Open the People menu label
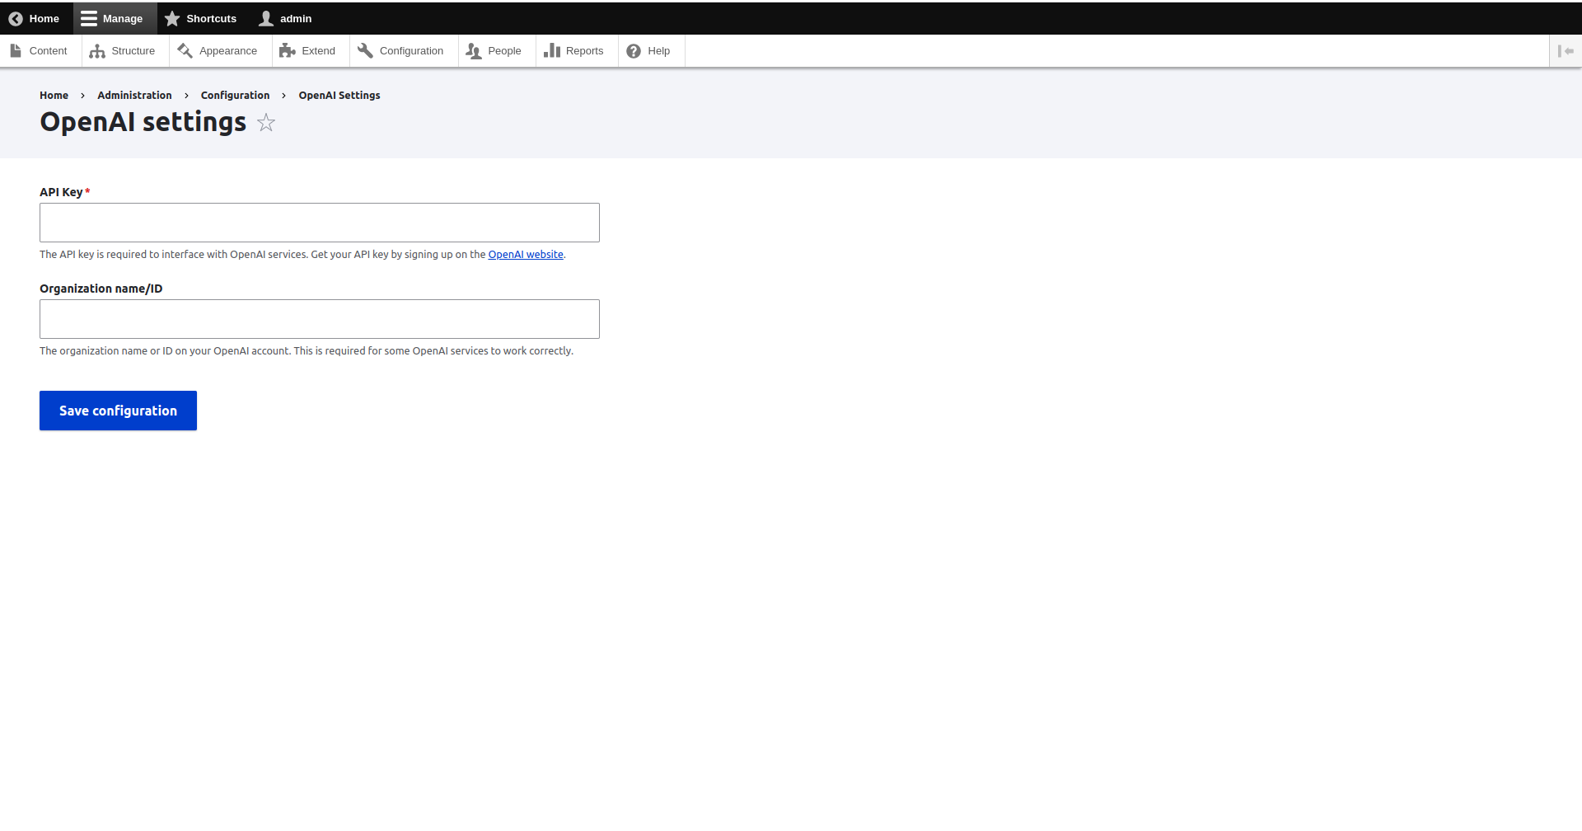This screenshot has width=1582, height=831. 505,51
